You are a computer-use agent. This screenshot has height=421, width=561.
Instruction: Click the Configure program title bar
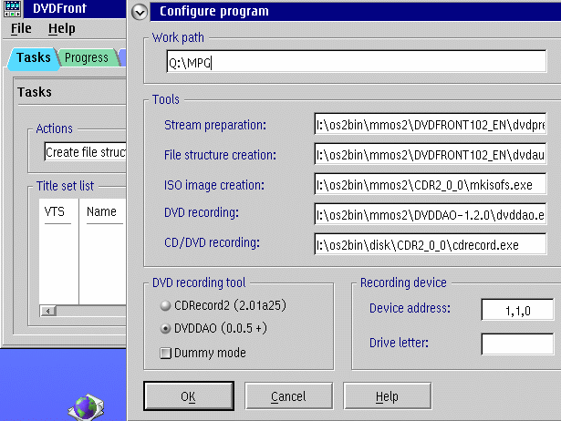click(355, 12)
